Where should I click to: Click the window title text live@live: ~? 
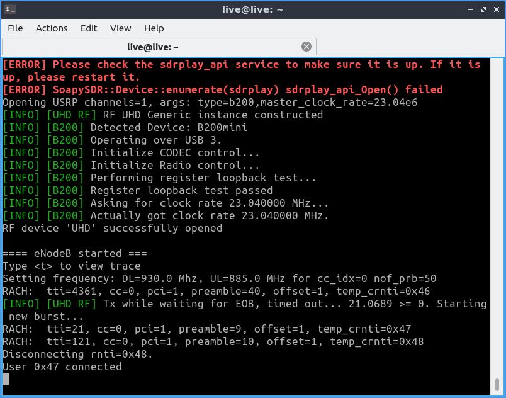[x=253, y=9]
